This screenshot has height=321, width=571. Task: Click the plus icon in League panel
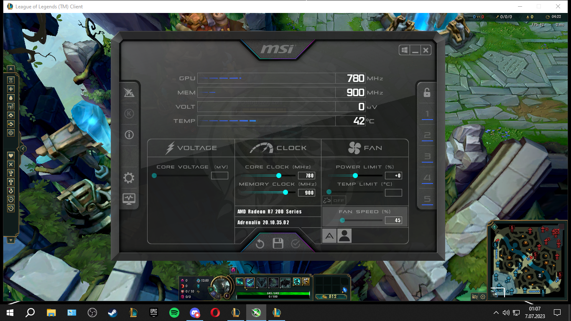coord(11,89)
